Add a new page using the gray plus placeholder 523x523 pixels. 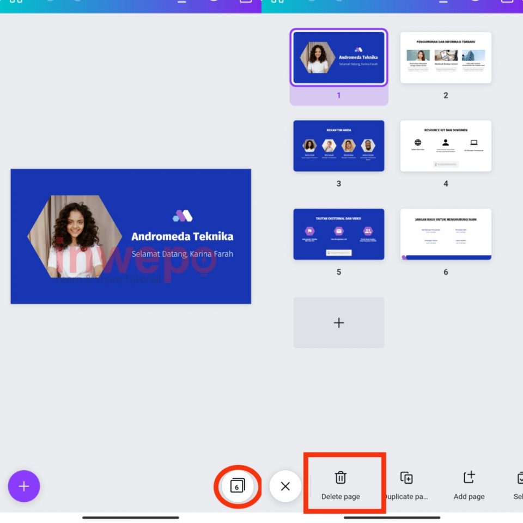point(339,322)
